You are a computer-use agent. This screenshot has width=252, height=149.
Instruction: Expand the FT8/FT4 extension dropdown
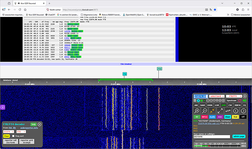coord(234,96)
